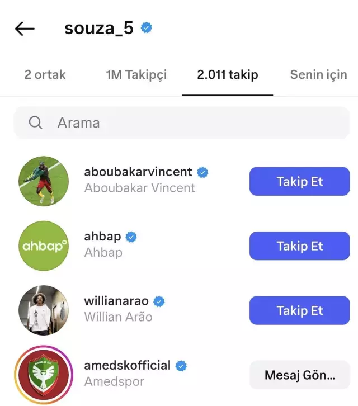Tap the back arrow icon

tap(25, 29)
